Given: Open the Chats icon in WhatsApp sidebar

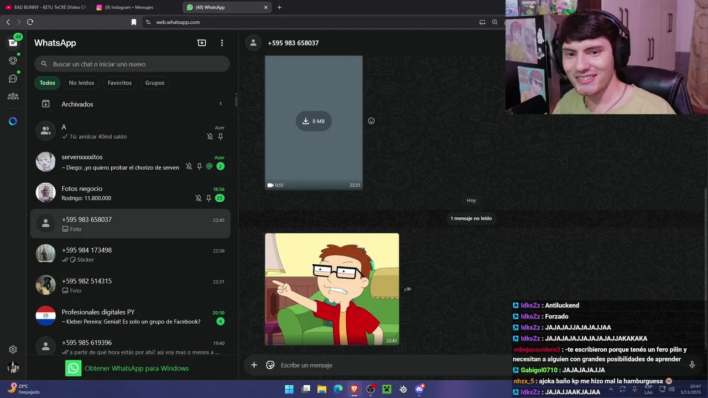Looking at the screenshot, I should [x=13, y=43].
